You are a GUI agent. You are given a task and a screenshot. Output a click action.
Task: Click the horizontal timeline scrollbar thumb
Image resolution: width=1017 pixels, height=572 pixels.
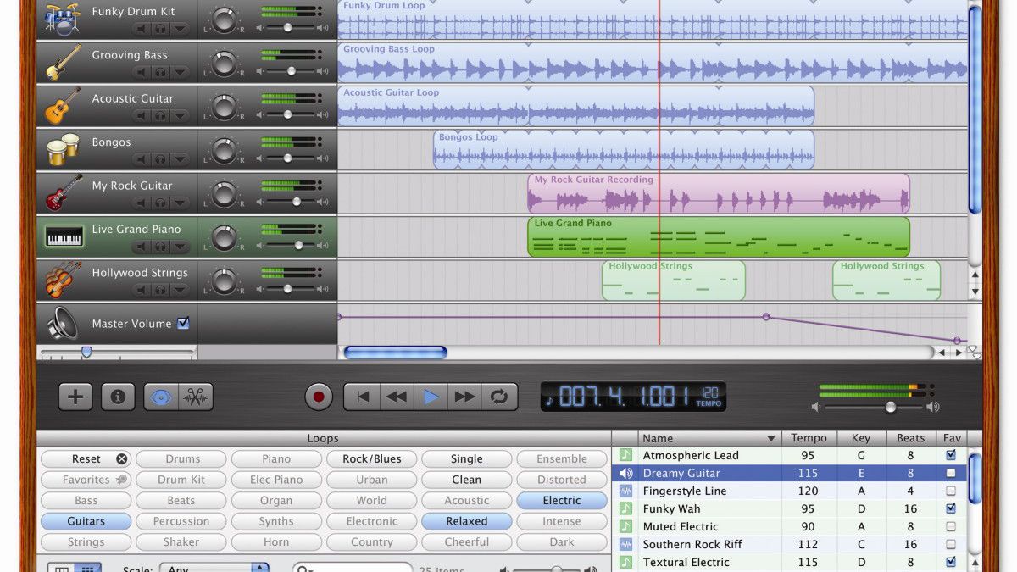click(396, 353)
